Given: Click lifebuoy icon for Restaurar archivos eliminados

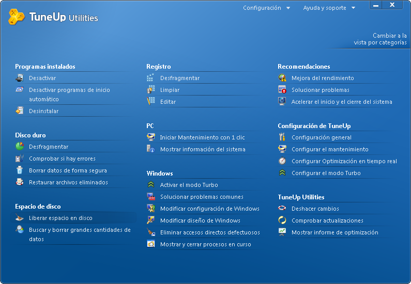Looking at the screenshot, I should point(20,182).
